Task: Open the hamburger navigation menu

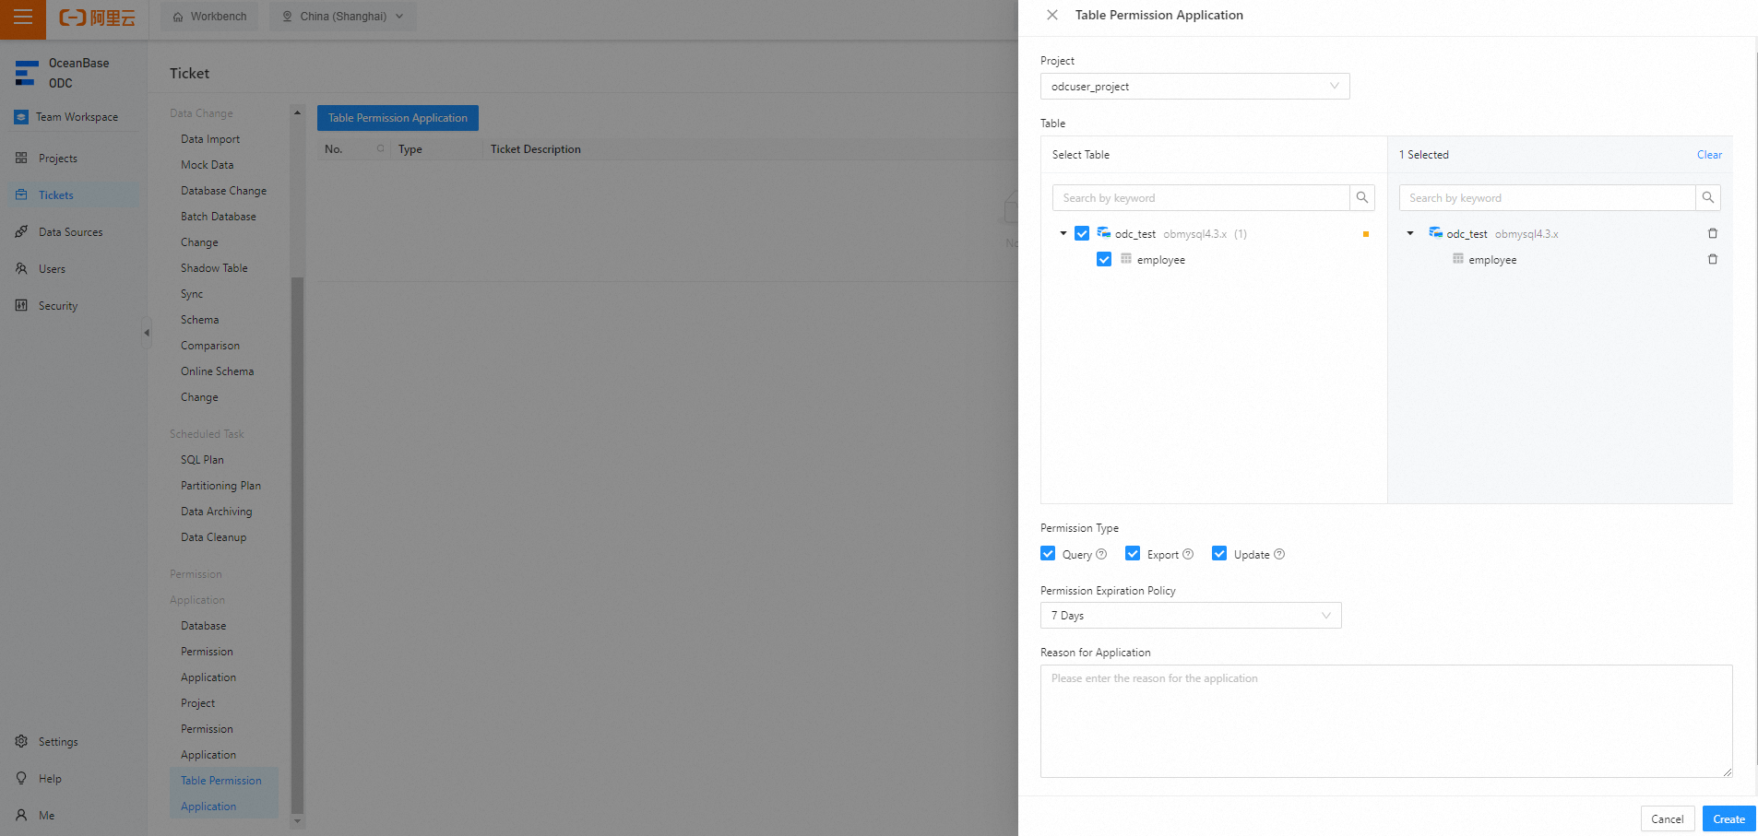Action: coord(22,18)
